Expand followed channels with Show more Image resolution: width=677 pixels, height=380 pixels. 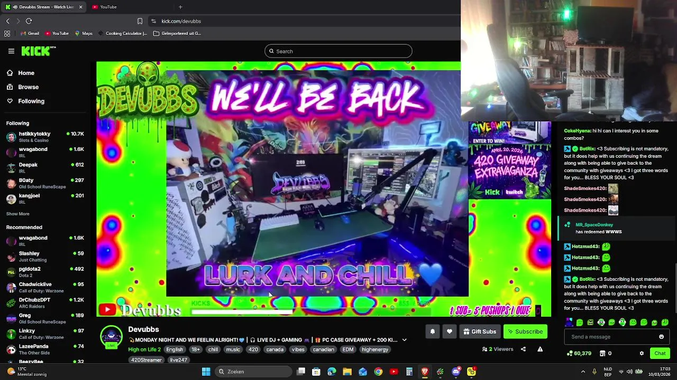17,214
